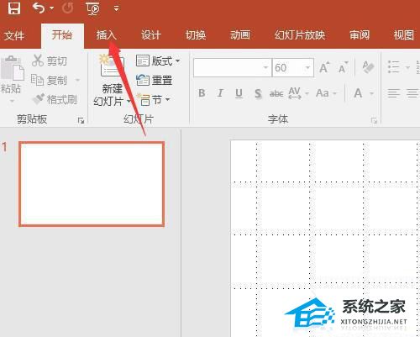
Task: Open the 节 (Section) dropdown
Action: (x=153, y=99)
